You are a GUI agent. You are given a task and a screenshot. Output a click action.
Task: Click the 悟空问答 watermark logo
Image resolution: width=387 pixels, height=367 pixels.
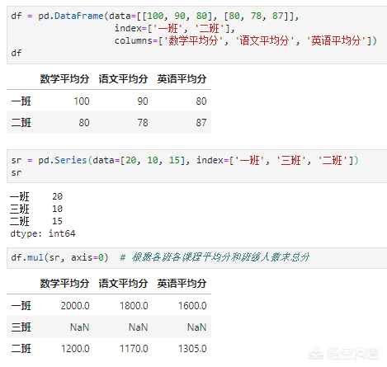coord(344,354)
